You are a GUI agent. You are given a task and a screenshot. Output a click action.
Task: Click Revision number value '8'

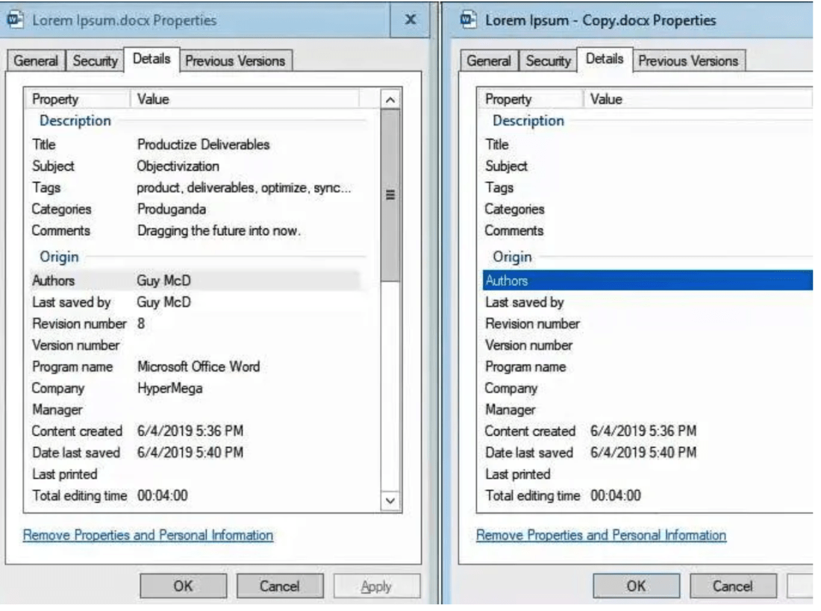pos(141,324)
